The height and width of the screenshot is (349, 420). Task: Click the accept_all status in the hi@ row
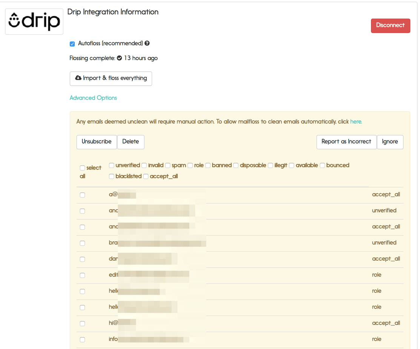386,323
